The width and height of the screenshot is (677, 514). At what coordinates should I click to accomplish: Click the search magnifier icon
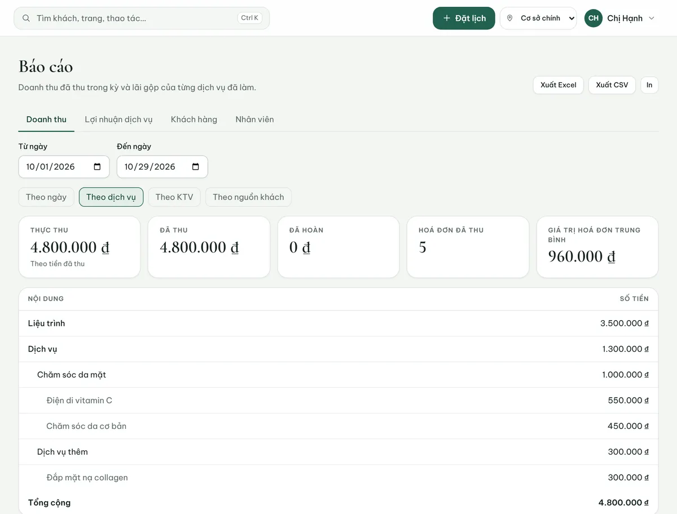click(26, 18)
